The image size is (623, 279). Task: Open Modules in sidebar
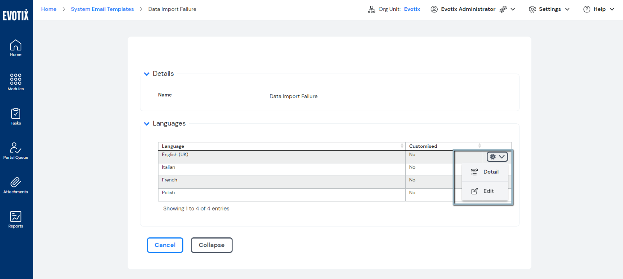tap(16, 82)
